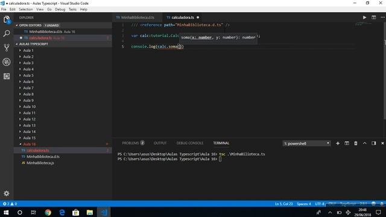Open Windows Start menu
The height and width of the screenshot is (217, 386).
[x=6, y=212]
